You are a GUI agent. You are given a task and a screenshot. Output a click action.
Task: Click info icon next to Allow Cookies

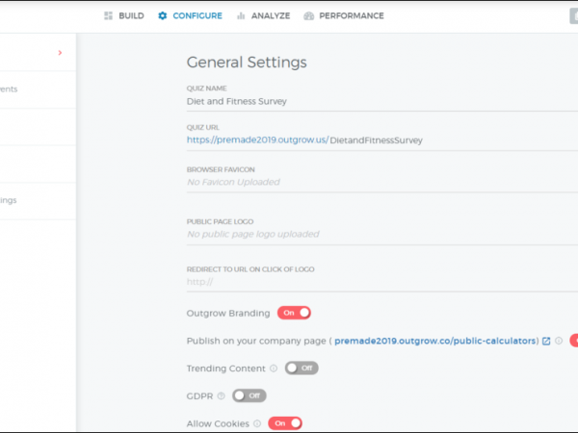click(x=257, y=423)
